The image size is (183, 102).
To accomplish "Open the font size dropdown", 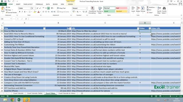I will click(35, 8).
